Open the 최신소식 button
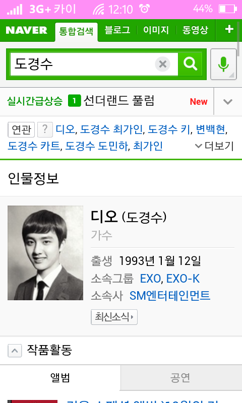This screenshot has width=242, height=403. tap(114, 317)
